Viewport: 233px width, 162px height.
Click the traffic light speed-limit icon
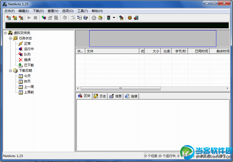click(x=109, y=18)
